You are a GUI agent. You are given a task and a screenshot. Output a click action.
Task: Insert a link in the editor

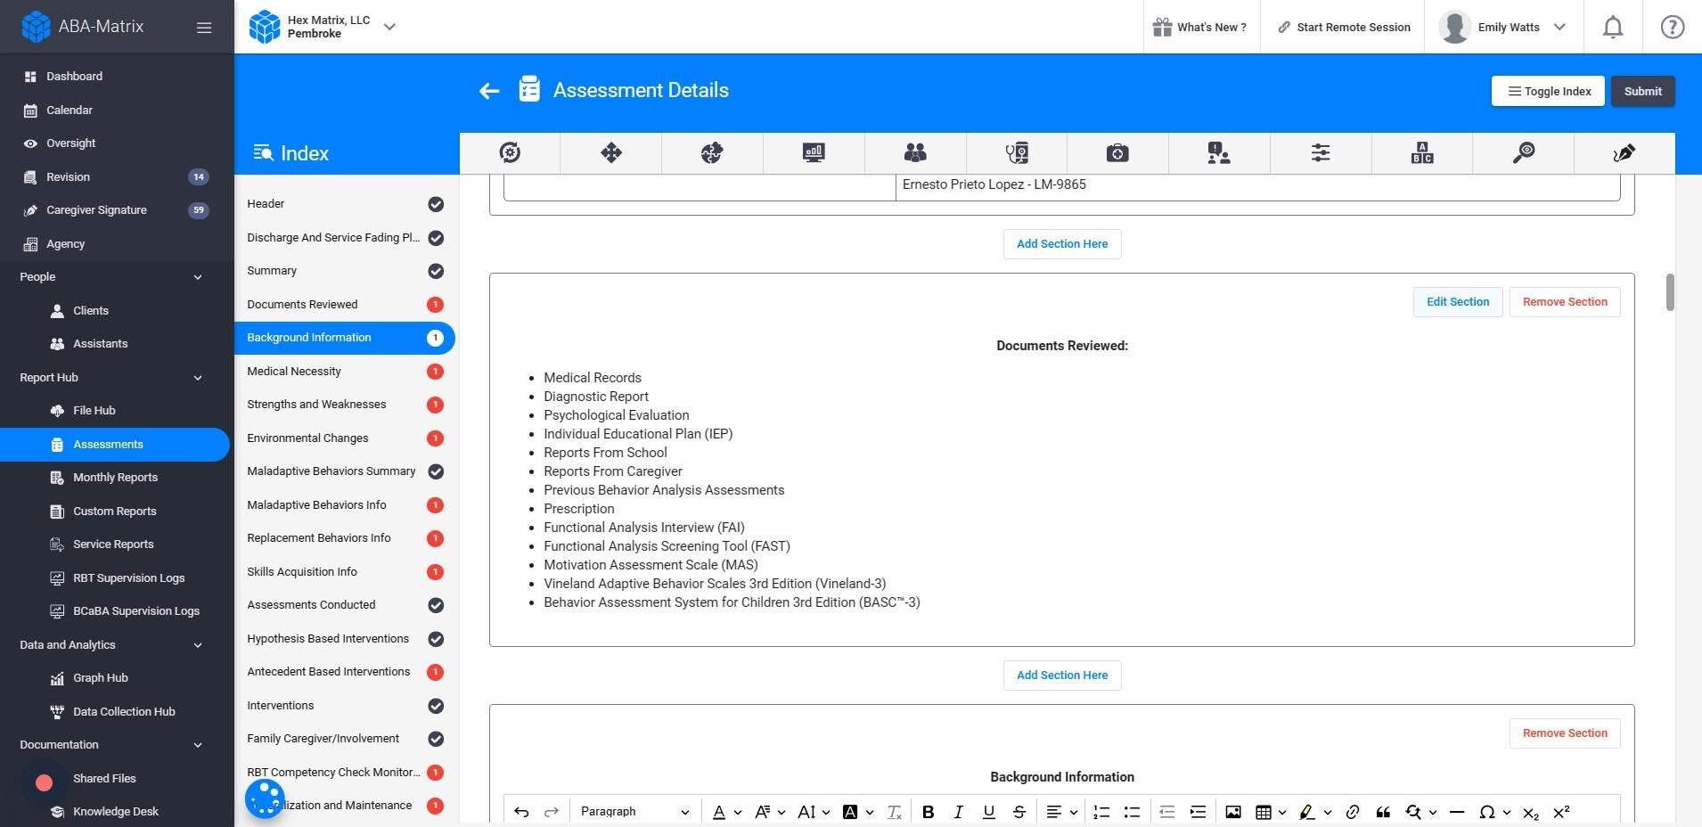tap(1353, 812)
